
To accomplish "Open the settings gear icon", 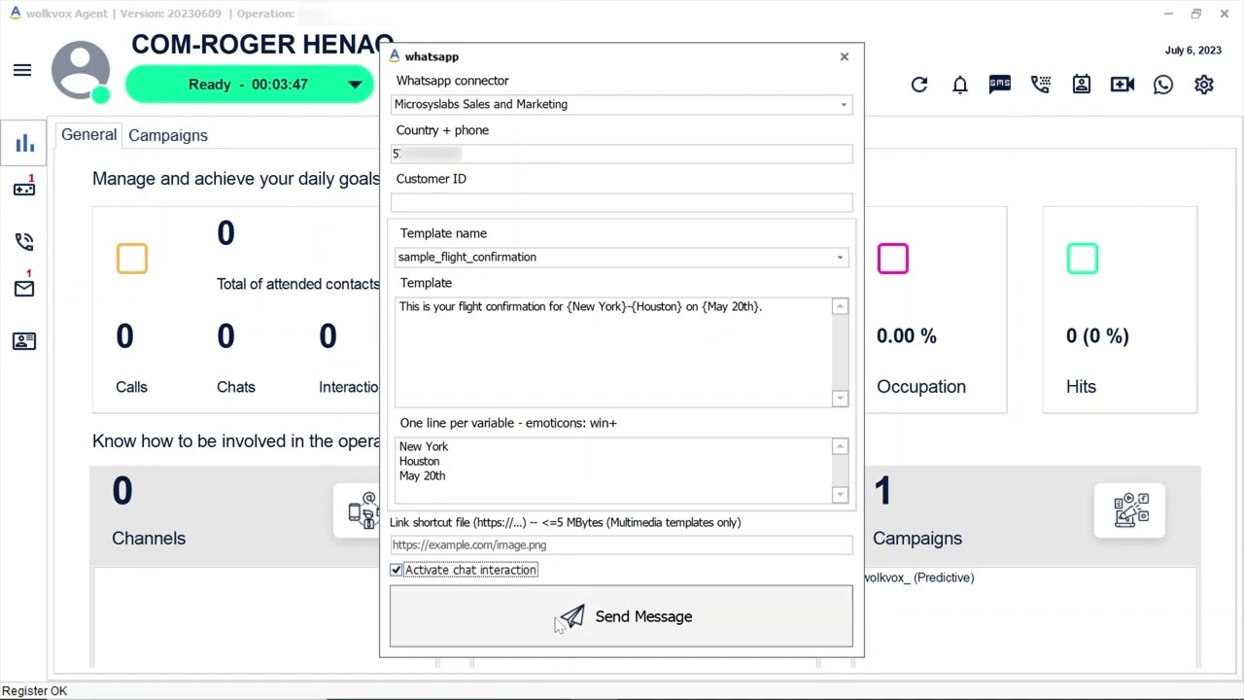I will (x=1204, y=85).
